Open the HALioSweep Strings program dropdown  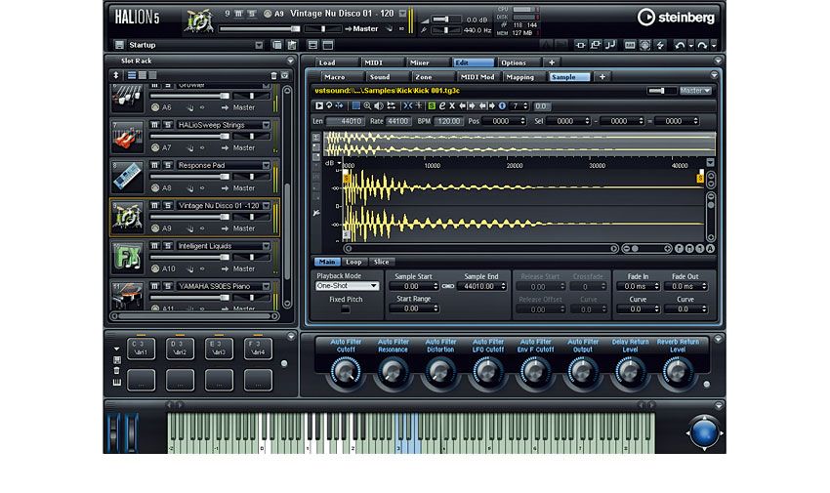click(x=267, y=125)
